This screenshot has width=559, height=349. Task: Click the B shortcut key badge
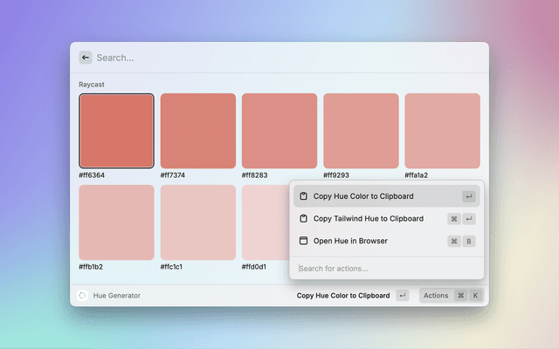click(469, 241)
